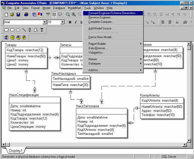The height and width of the screenshot is (159, 194).
Task: Select the Rounded Rectangle drawing tool
Action: pos(12,30)
